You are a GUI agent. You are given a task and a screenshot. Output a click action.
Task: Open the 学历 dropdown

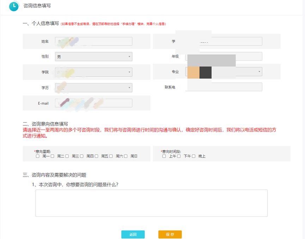[x=93, y=88]
